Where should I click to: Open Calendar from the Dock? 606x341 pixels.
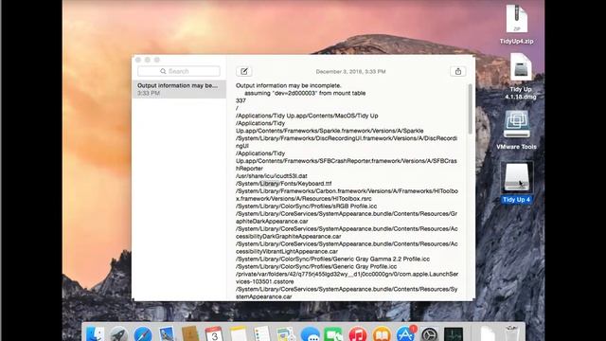[214, 334]
